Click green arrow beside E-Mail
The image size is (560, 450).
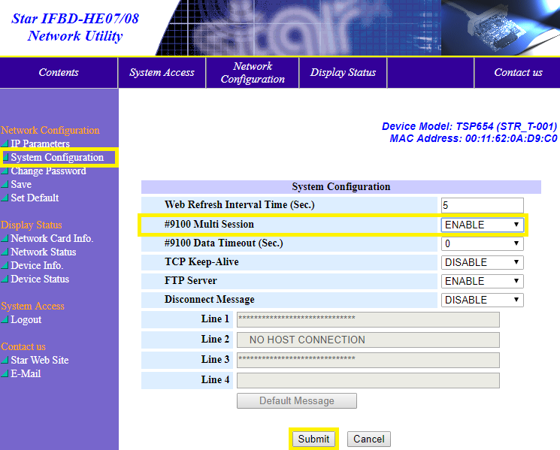point(5,373)
